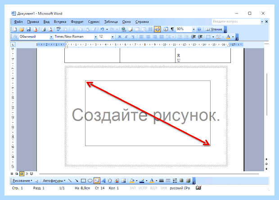Expand the undo history arrow

tap(107, 29)
